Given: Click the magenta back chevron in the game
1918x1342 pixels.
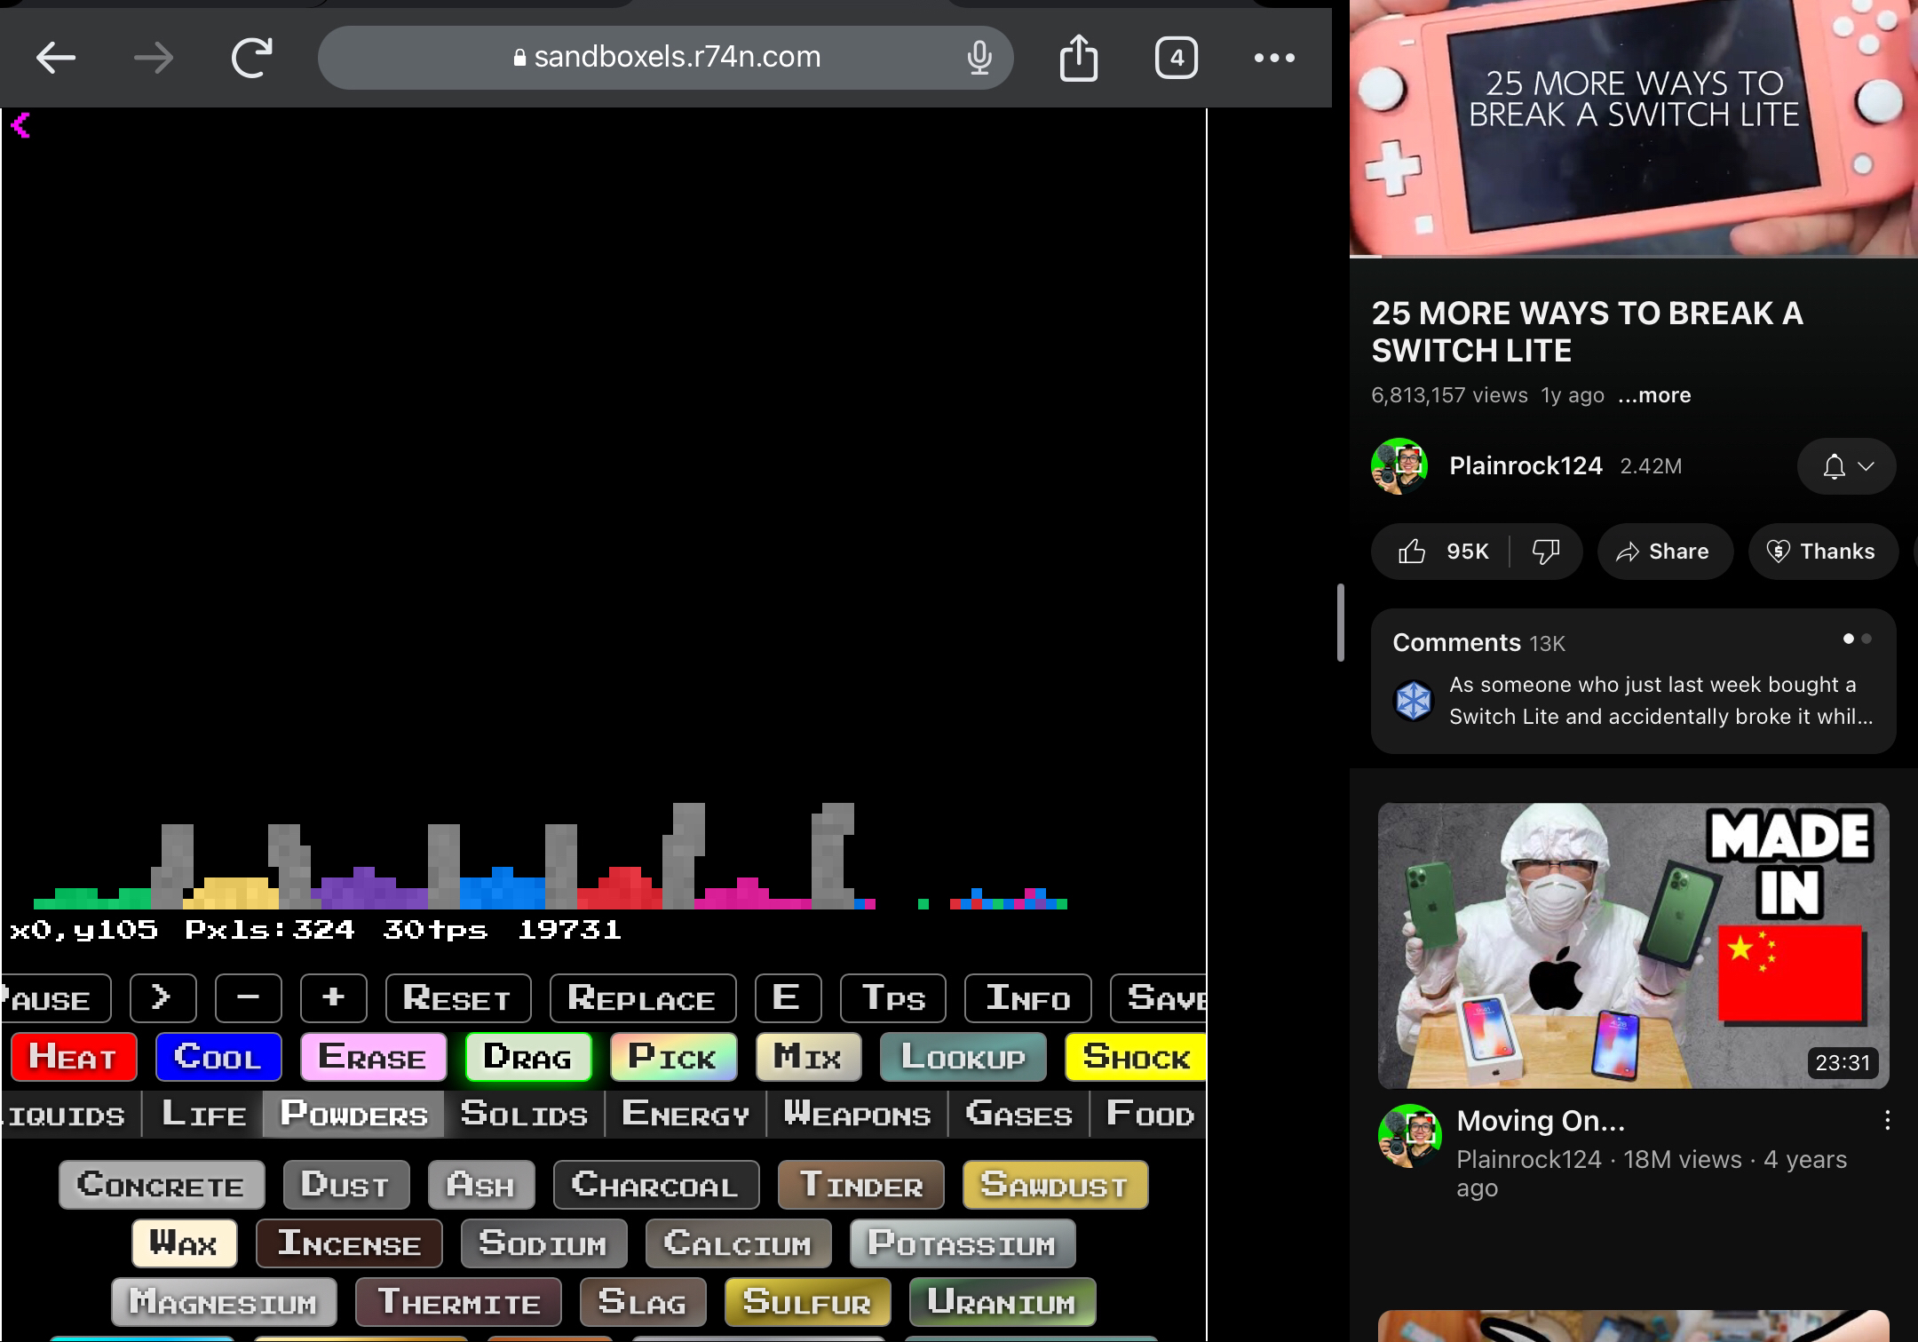Looking at the screenshot, I should point(20,125).
